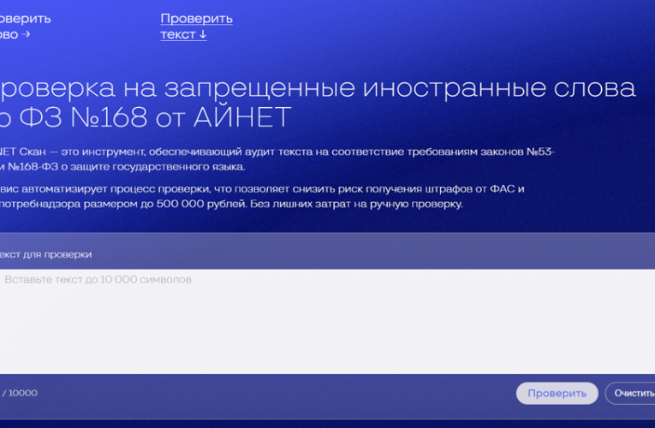The height and width of the screenshot is (428, 655).
Task: Open the 'Проверить текст' link
Action: (196, 27)
